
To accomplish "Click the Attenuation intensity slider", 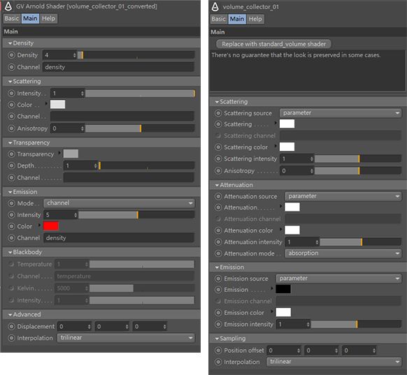I will click(x=361, y=242).
